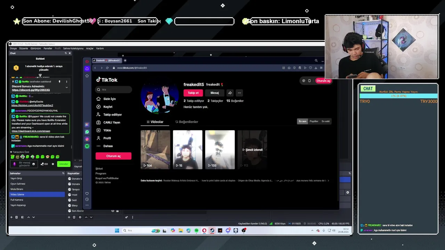The width and height of the screenshot is (445, 250).
Task: Go back in the Opera browser
Action: [95, 68]
